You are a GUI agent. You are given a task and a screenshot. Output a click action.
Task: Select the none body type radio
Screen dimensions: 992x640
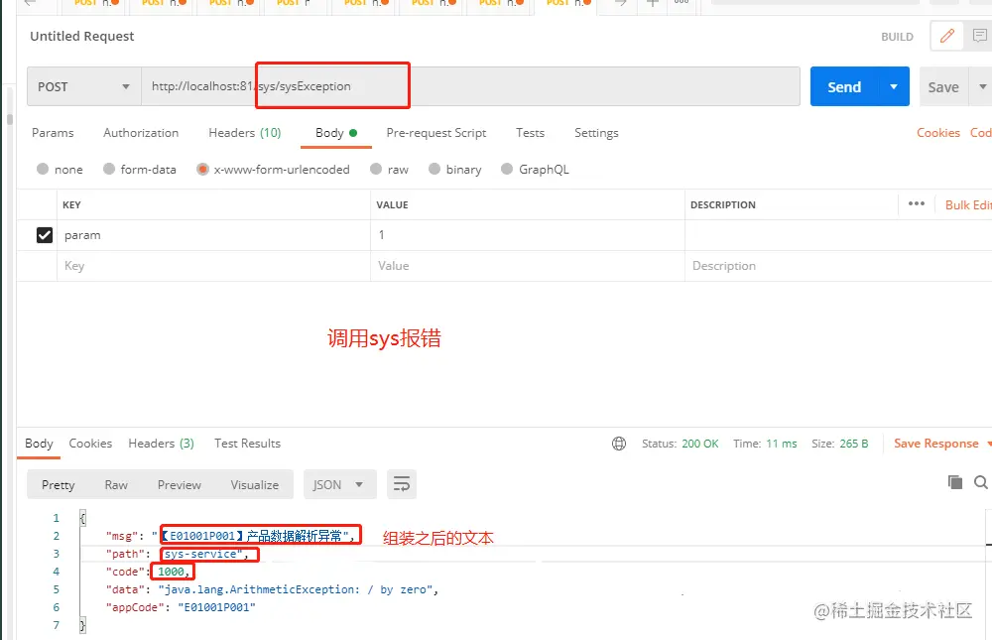[x=43, y=169]
